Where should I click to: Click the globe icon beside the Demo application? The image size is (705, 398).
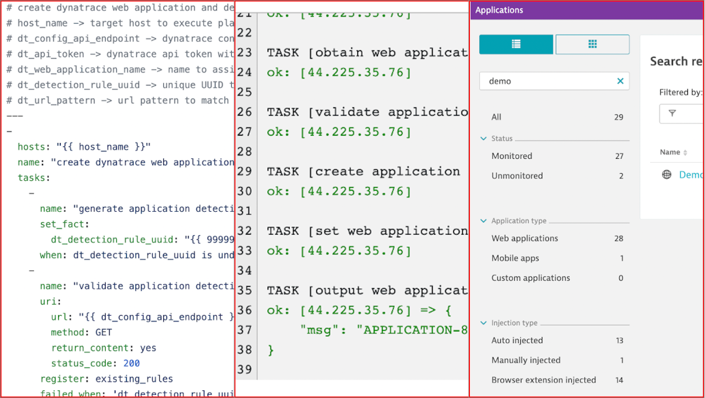[x=666, y=174]
